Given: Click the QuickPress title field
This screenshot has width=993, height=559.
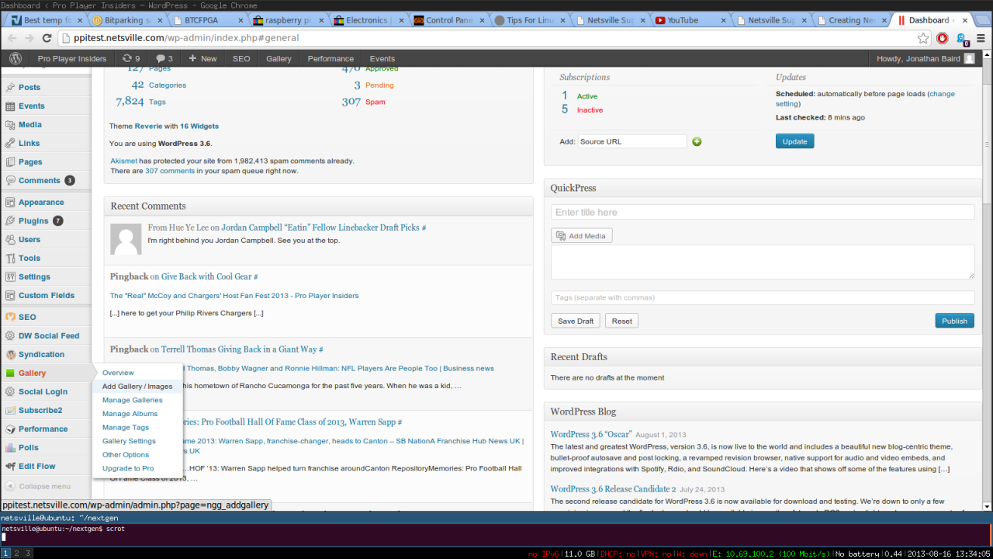Looking at the screenshot, I should tap(763, 212).
